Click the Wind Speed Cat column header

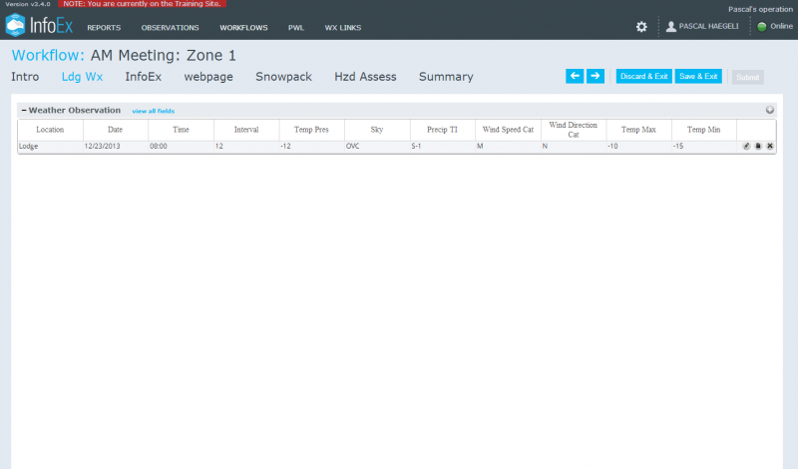(x=508, y=130)
